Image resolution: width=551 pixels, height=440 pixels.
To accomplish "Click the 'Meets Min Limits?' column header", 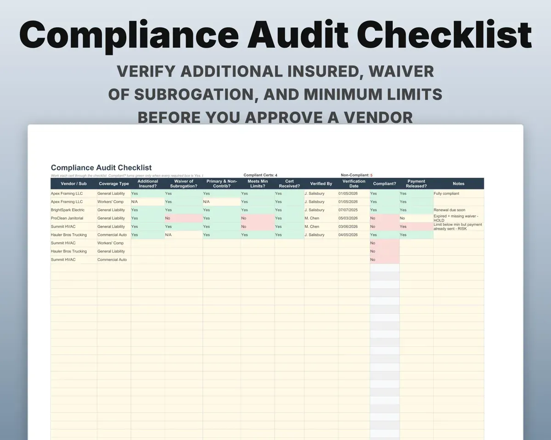I will [258, 184].
